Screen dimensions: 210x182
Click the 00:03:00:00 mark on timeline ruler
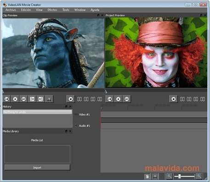tap(189, 105)
